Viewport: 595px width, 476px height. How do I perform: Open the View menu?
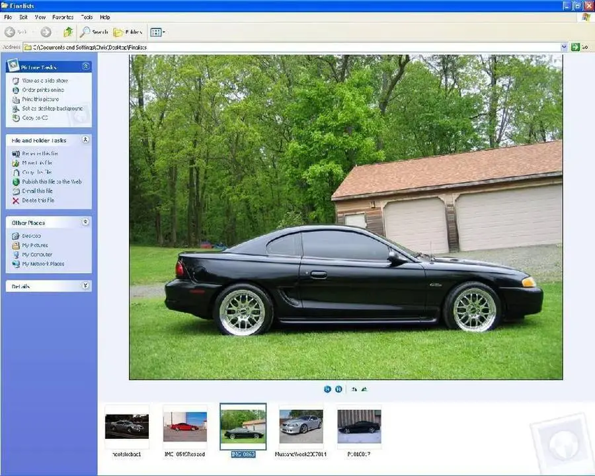(40, 17)
